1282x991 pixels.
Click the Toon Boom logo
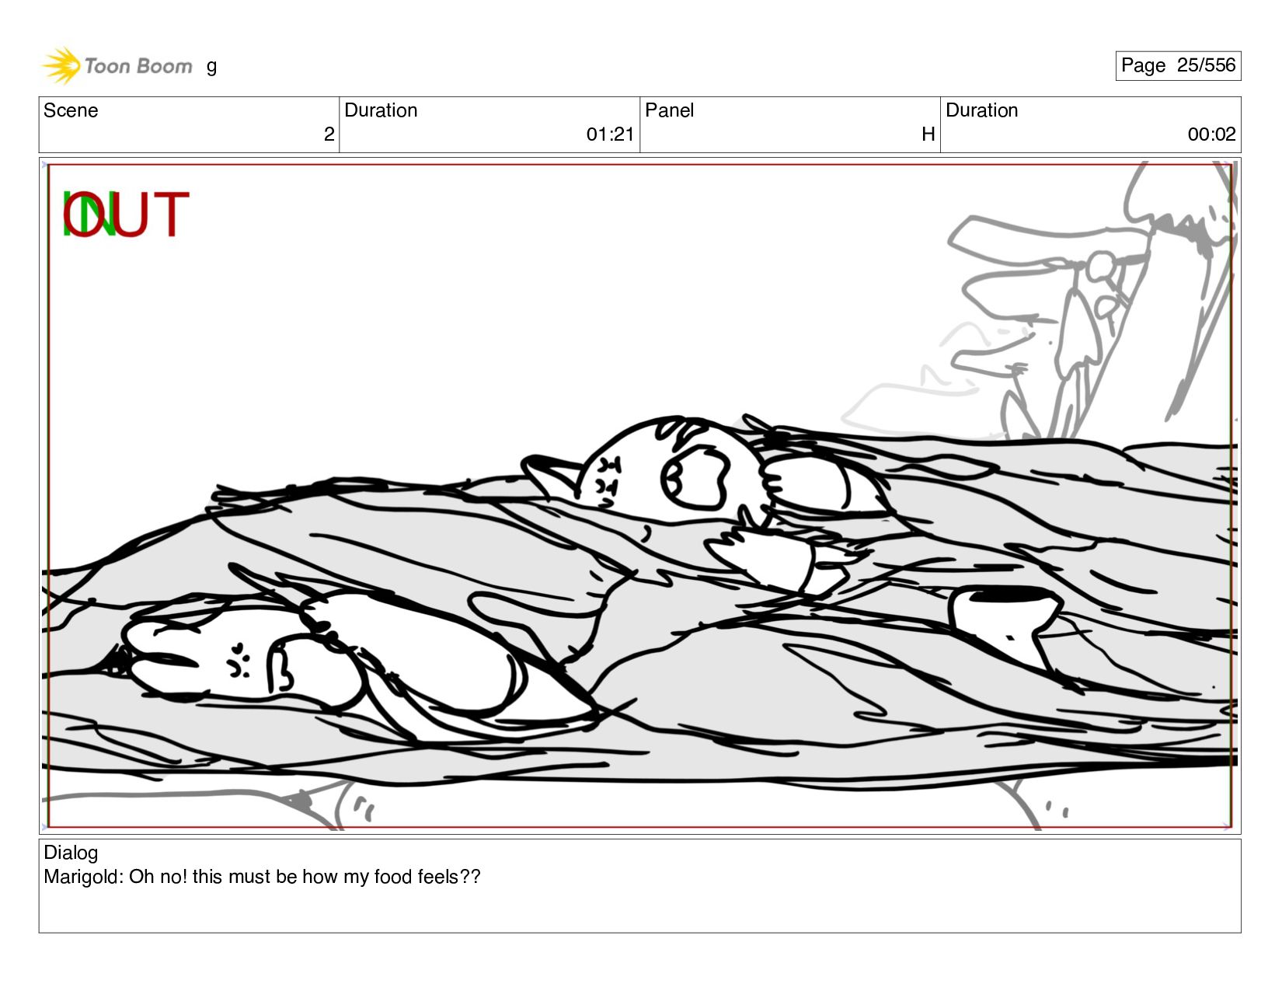117,65
